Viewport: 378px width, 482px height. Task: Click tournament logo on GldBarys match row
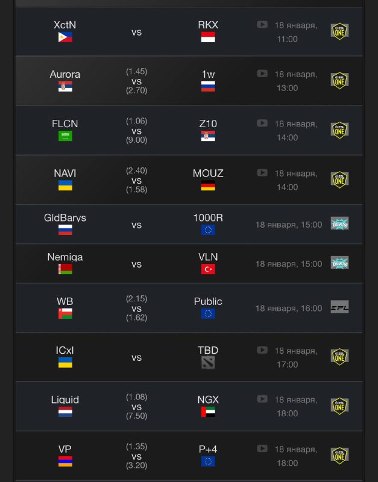339,224
